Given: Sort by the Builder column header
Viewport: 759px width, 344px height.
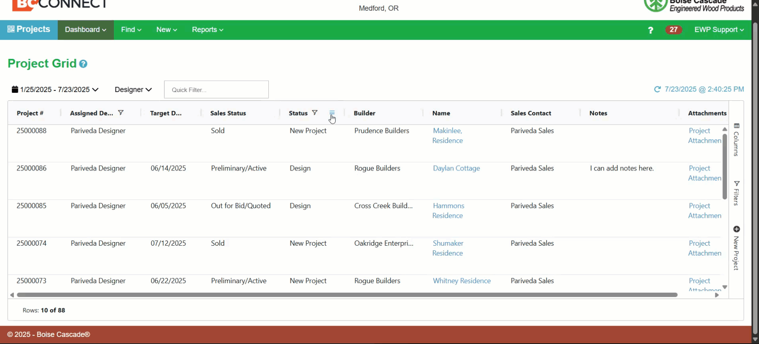Looking at the screenshot, I should [364, 113].
